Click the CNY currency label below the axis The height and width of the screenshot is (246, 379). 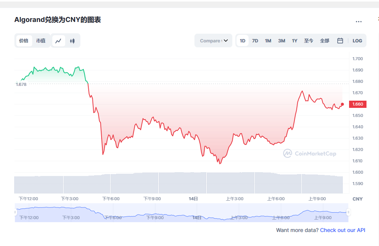(x=357, y=199)
